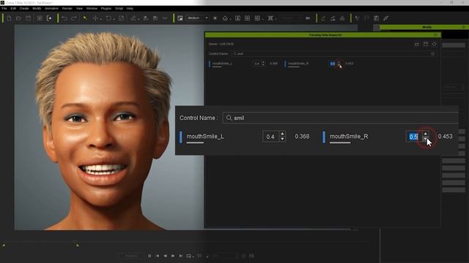
Task: Click the New Project toolbar icon
Action: (x=10, y=18)
